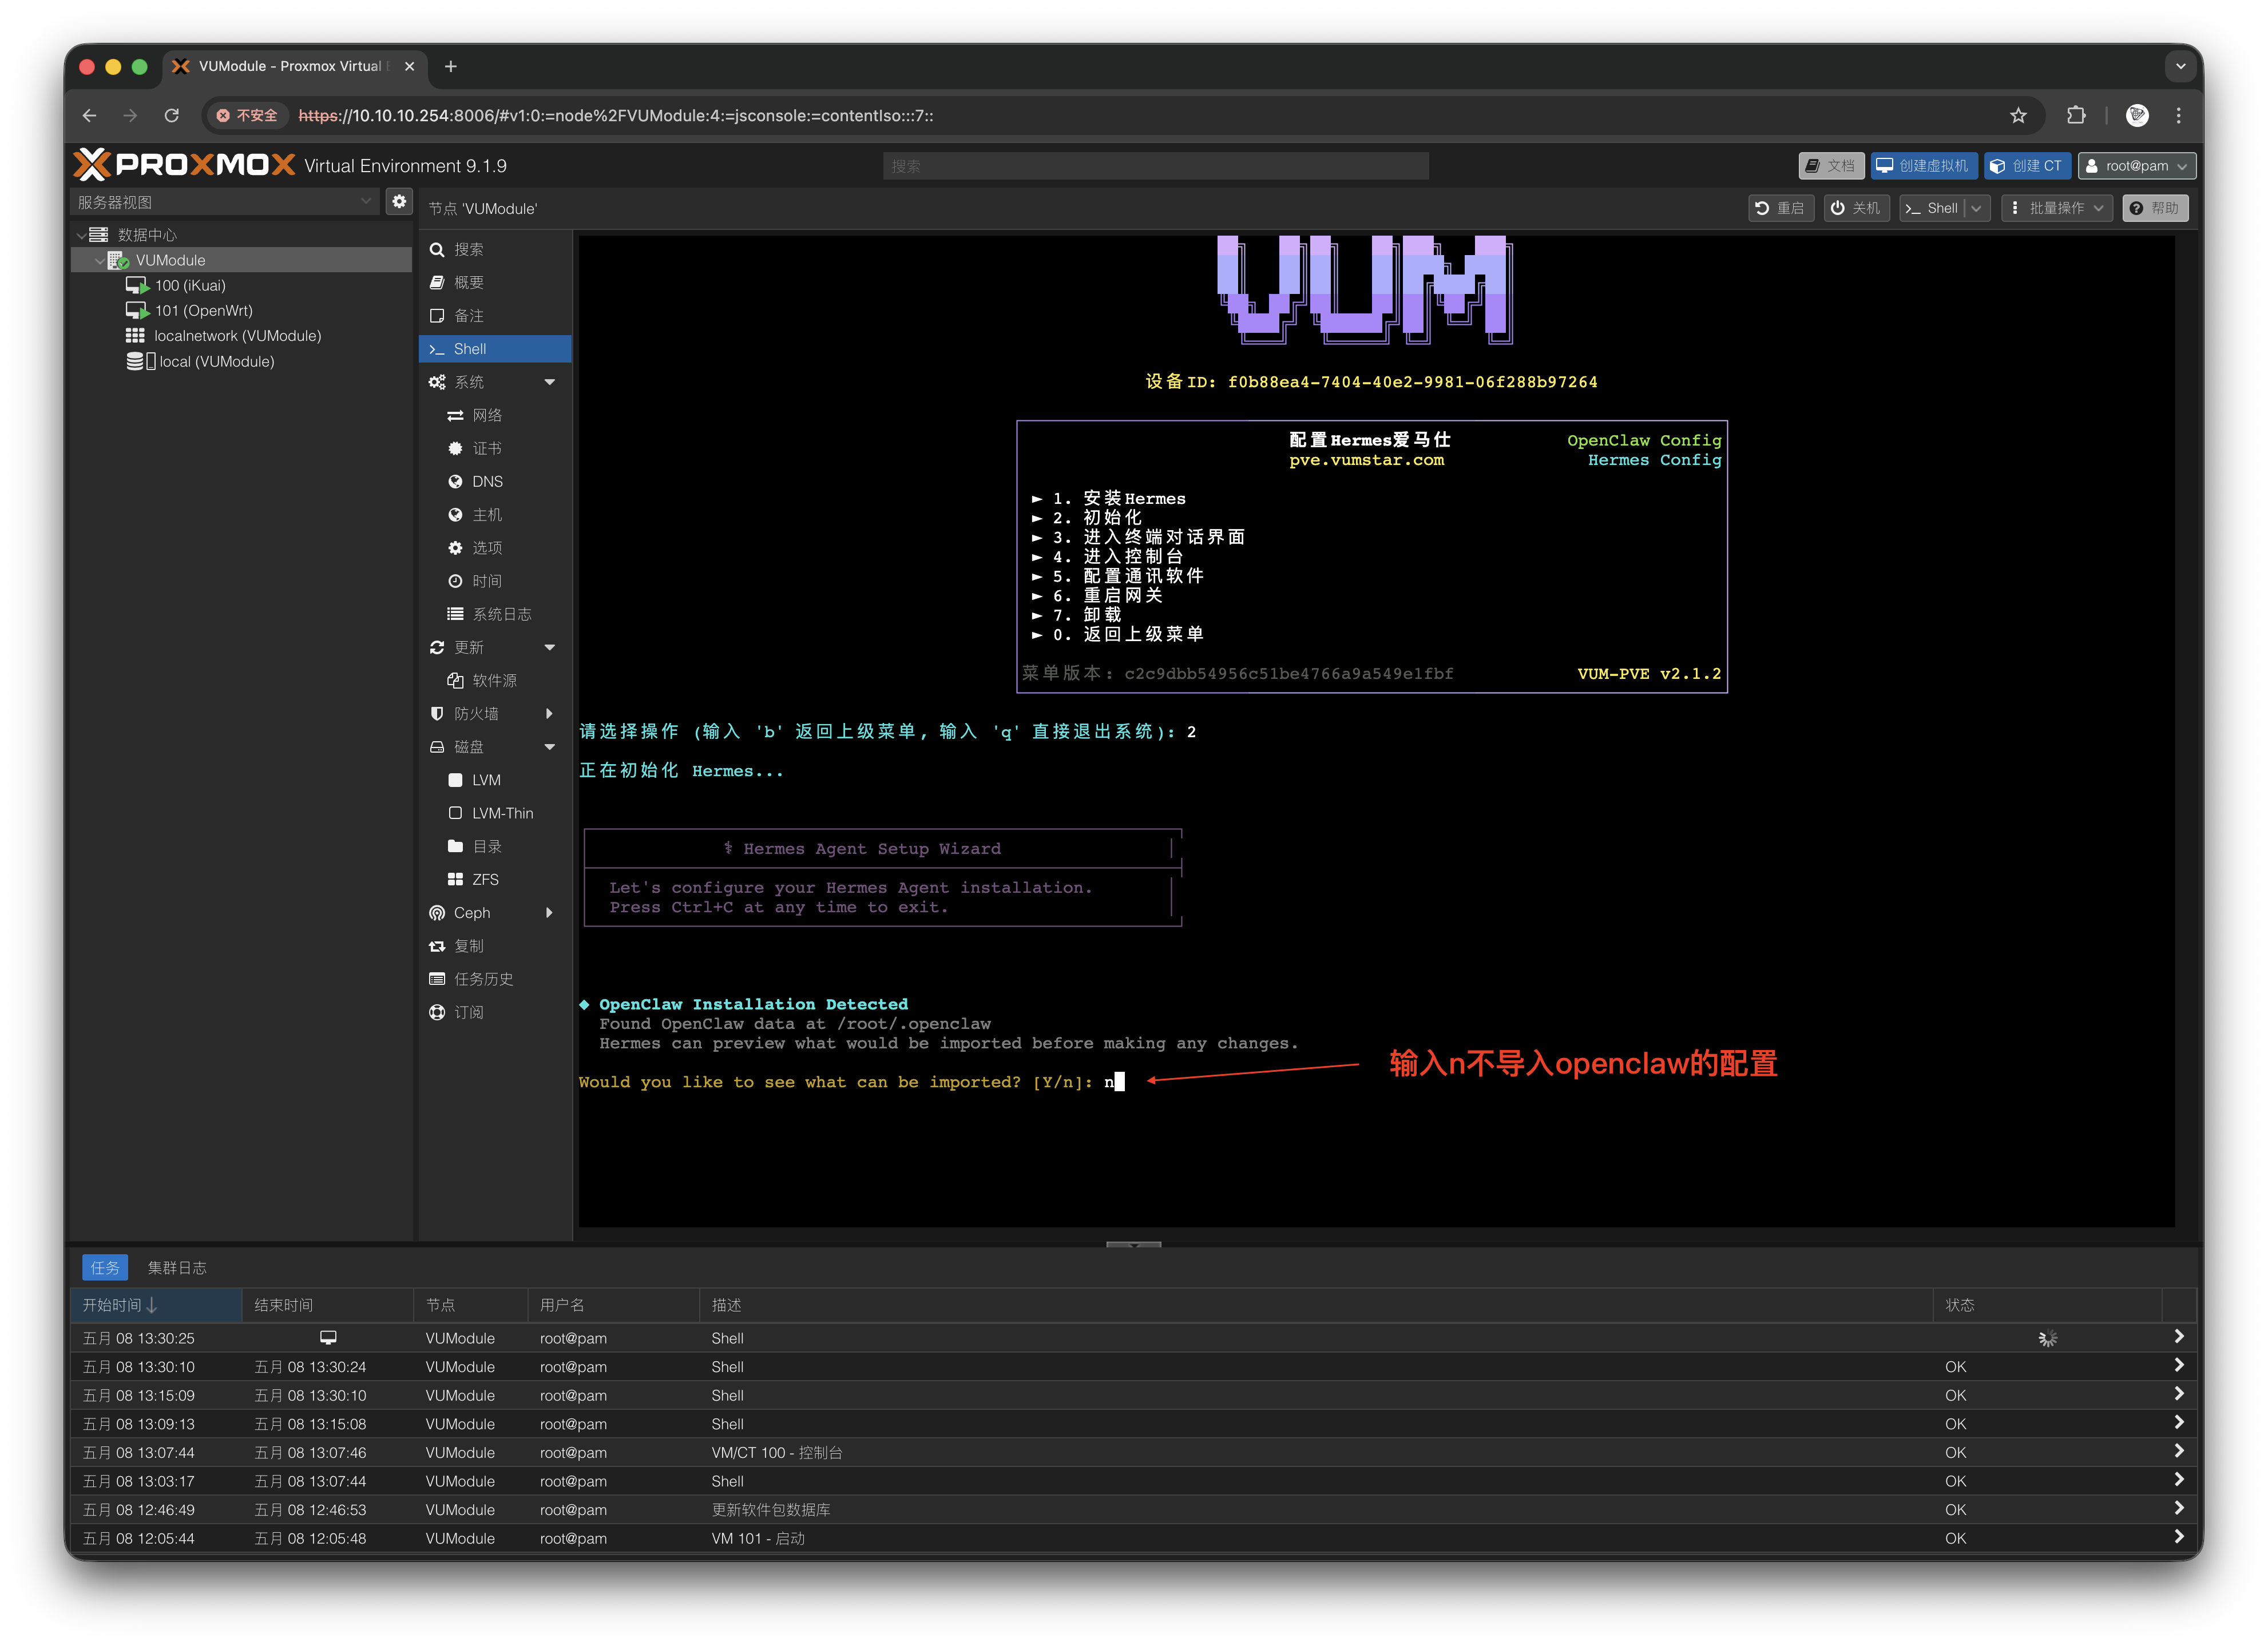Collapse the 系统 section in node menu
This screenshot has height=1646, width=2268.
(549, 382)
